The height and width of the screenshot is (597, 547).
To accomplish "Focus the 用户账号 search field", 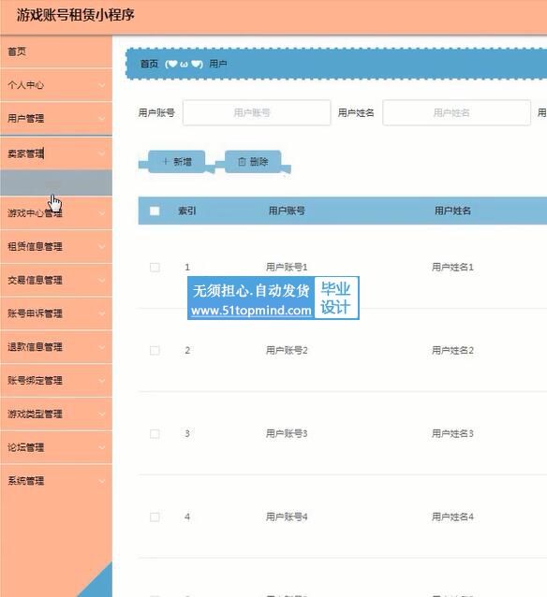I will click(257, 112).
